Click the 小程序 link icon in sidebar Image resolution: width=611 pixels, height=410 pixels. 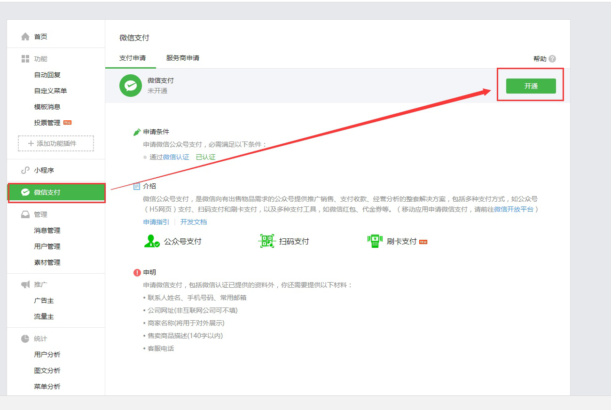[25, 170]
